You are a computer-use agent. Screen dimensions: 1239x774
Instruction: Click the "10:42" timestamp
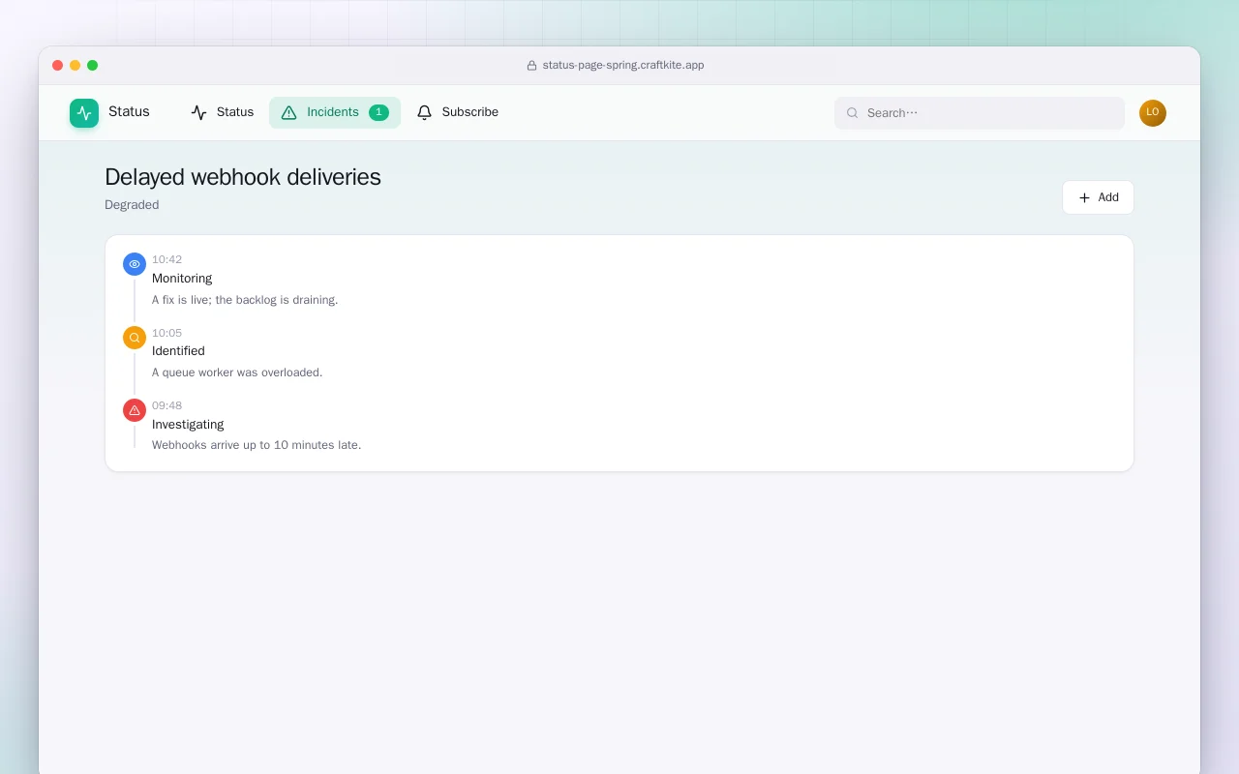point(166,259)
